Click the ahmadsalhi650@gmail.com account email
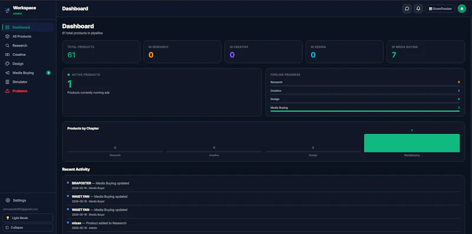This screenshot has width=472, height=234. click(21, 209)
